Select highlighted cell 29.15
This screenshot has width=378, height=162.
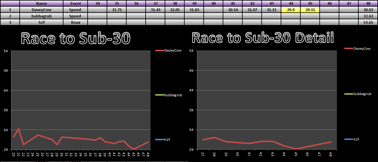[x=310, y=10]
